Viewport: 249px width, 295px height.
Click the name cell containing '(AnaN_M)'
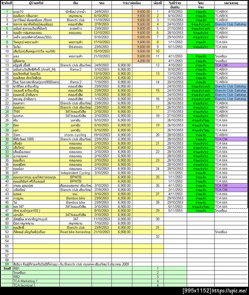coord(36,70)
